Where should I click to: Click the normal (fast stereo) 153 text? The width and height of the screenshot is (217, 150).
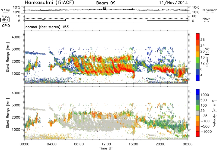pos(47,27)
